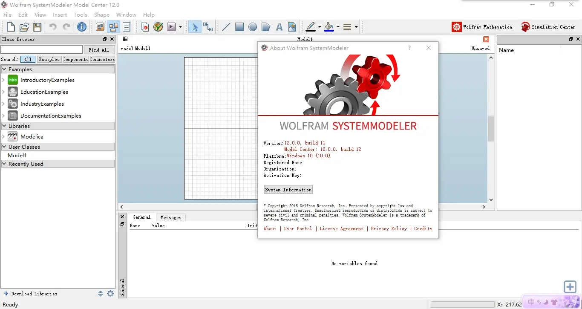
Task: Open the Help menu
Action: 149,14
